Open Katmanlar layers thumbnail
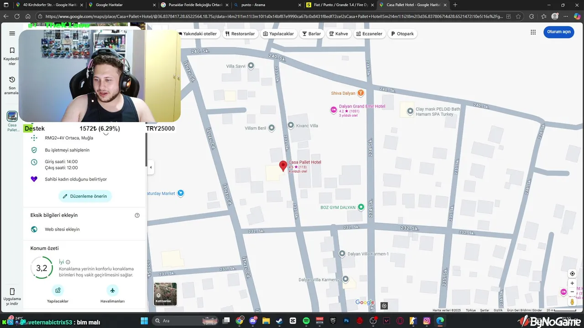The image size is (584, 328). (x=165, y=294)
